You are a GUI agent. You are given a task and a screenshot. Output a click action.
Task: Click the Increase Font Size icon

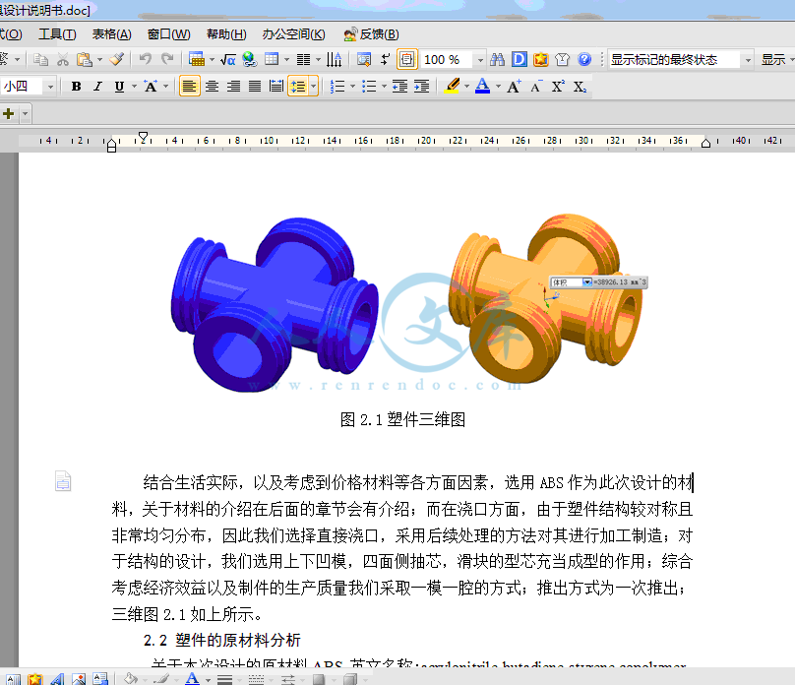(x=514, y=87)
